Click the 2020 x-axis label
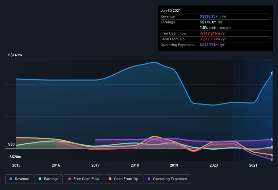The height and width of the screenshot is (190, 278). (214, 165)
